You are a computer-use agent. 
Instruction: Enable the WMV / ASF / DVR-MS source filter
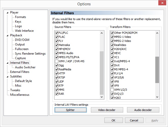pyautogui.click(x=57, y=61)
